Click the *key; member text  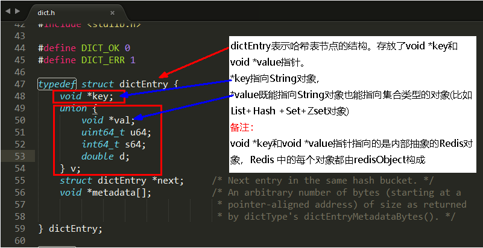click(x=101, y=96)
